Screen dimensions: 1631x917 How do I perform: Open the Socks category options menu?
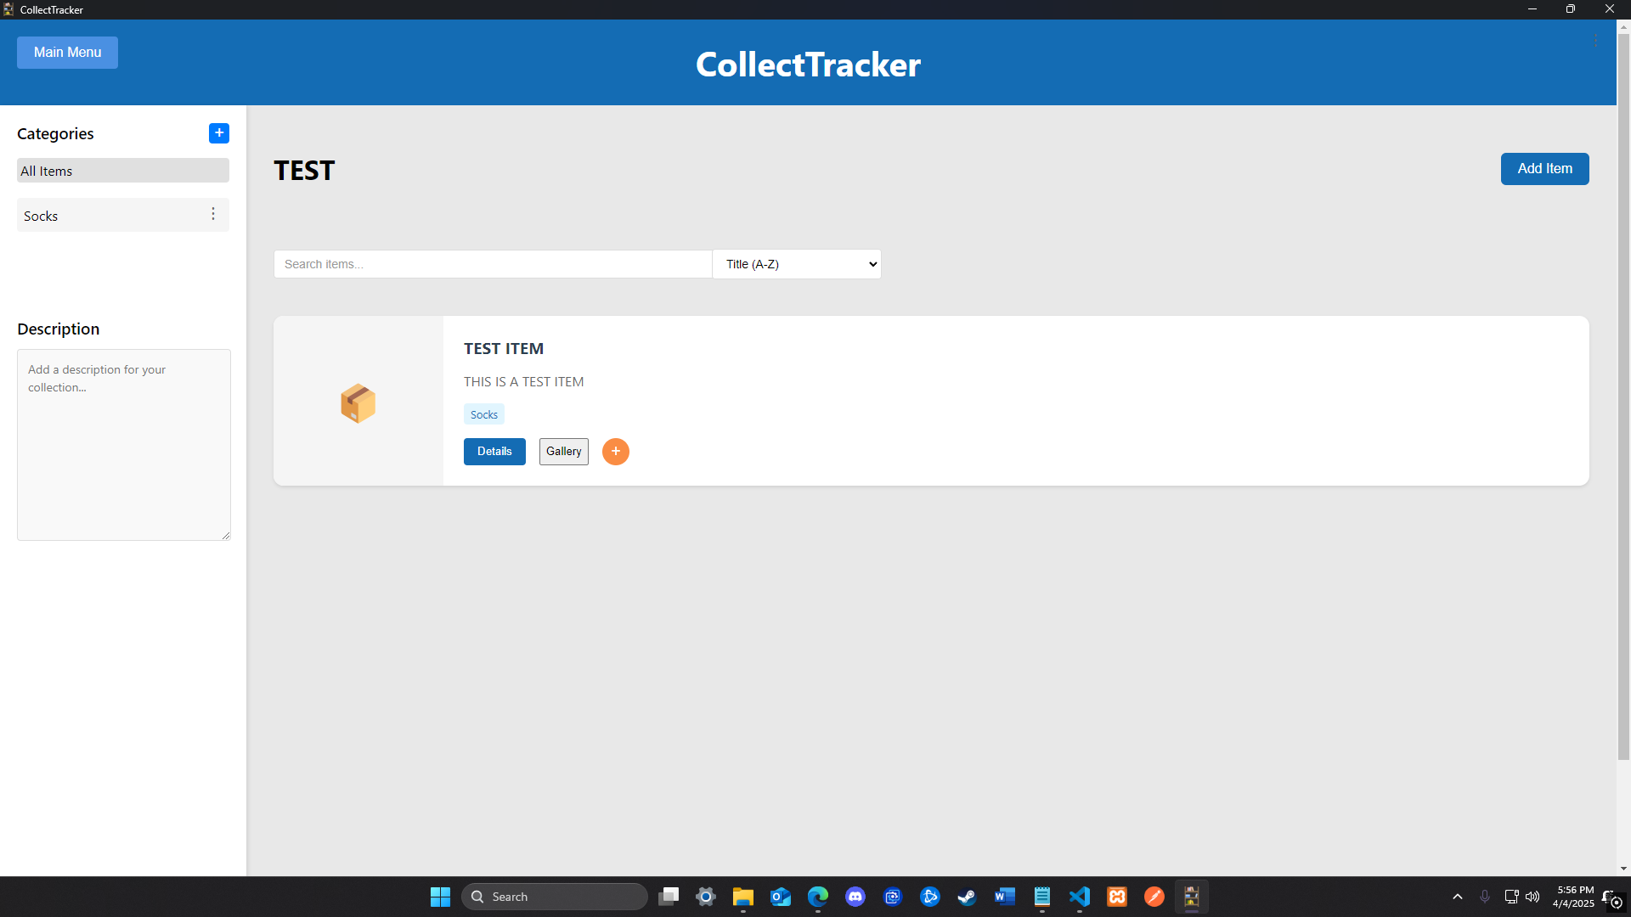213,214
